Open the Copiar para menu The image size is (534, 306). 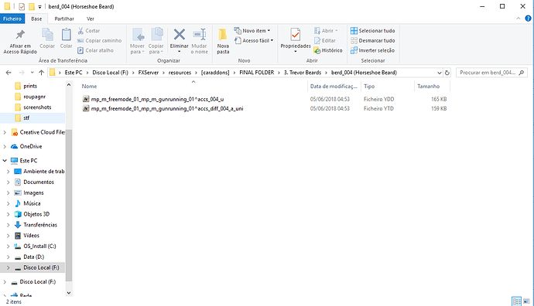pos(156,41)
